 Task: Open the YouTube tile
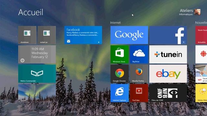[139, 93]
